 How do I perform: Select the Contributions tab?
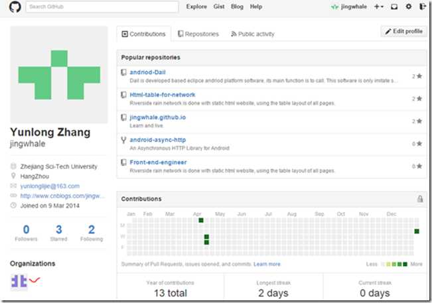(x=143, y=34)
